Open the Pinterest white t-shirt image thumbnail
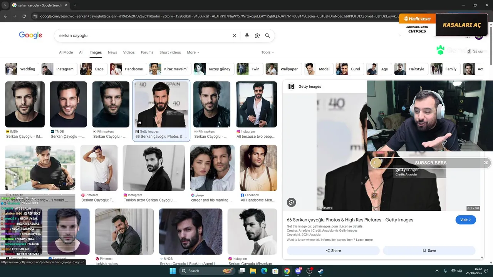Screen dimensions: 493x277 [99, 168]
